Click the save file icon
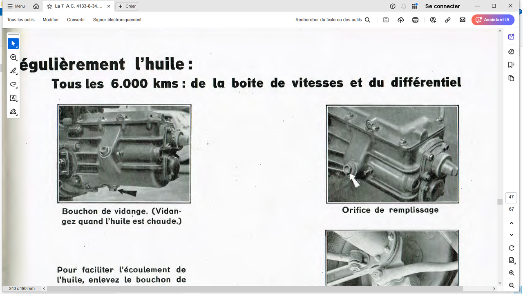 pyautogui.click(x=386, y=20)
